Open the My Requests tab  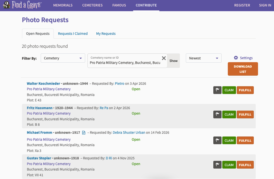[106, 34]
